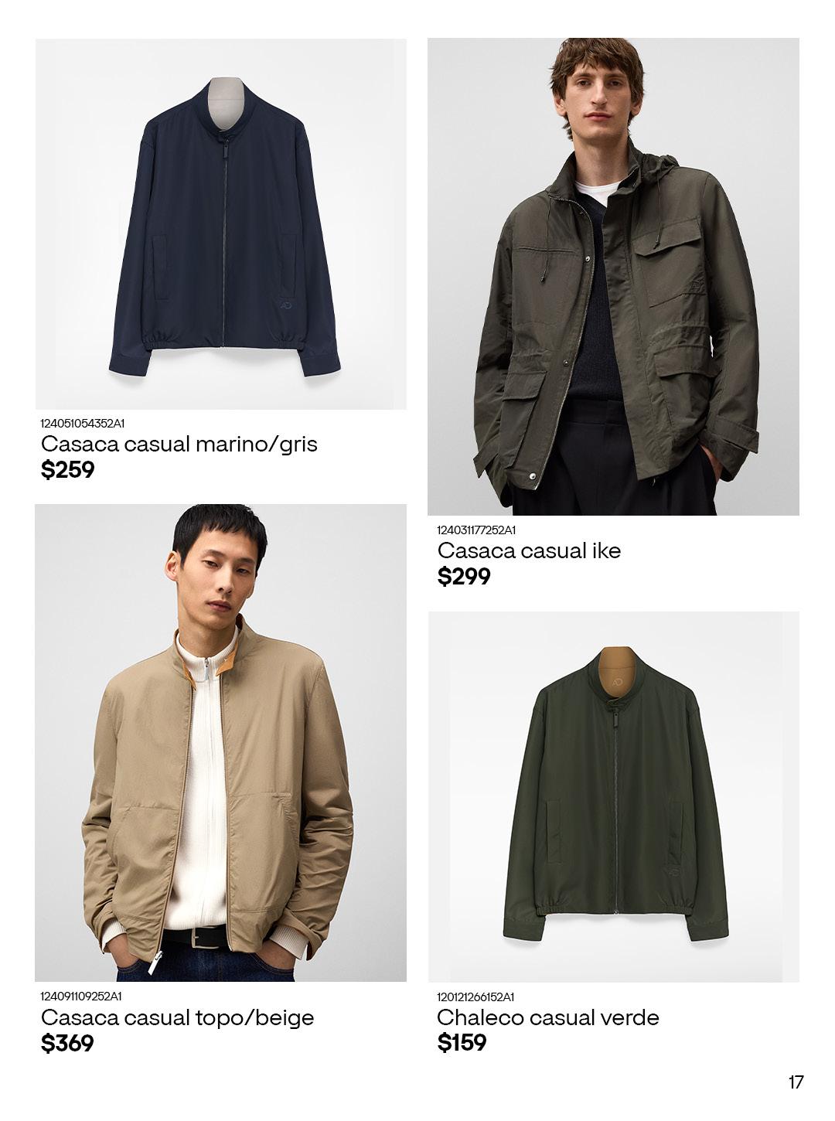Click the logo on the green jacket's mannequin neck
835x1121 pixels.
tap(617, 683)
